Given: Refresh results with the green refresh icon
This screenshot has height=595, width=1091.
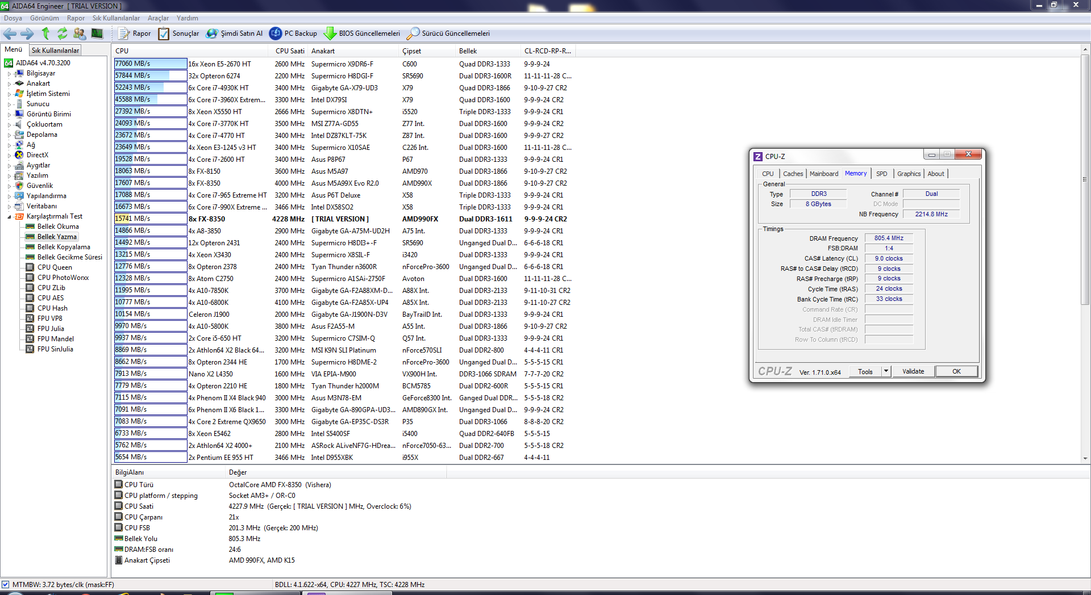Looking at the screenshot, I should 63,33.
